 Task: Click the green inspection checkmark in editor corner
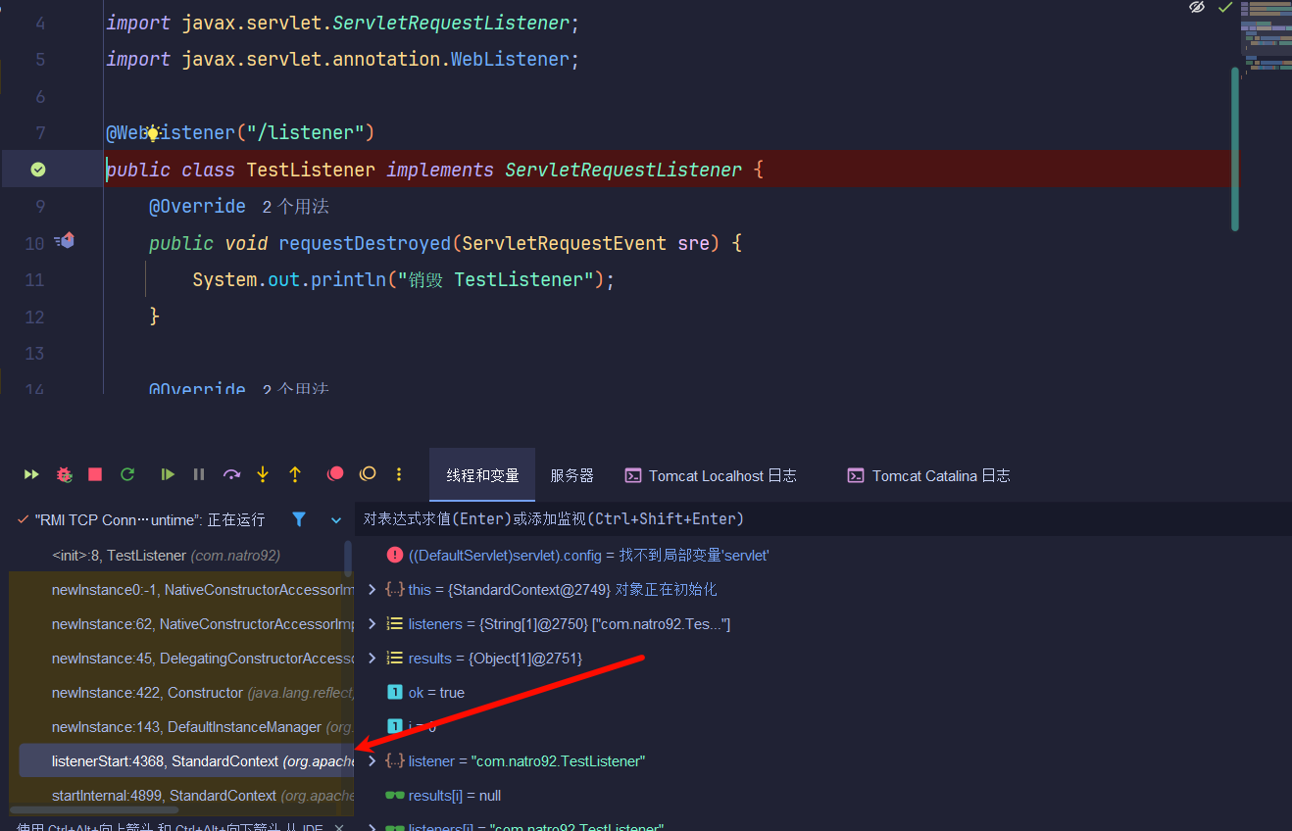1224,8
